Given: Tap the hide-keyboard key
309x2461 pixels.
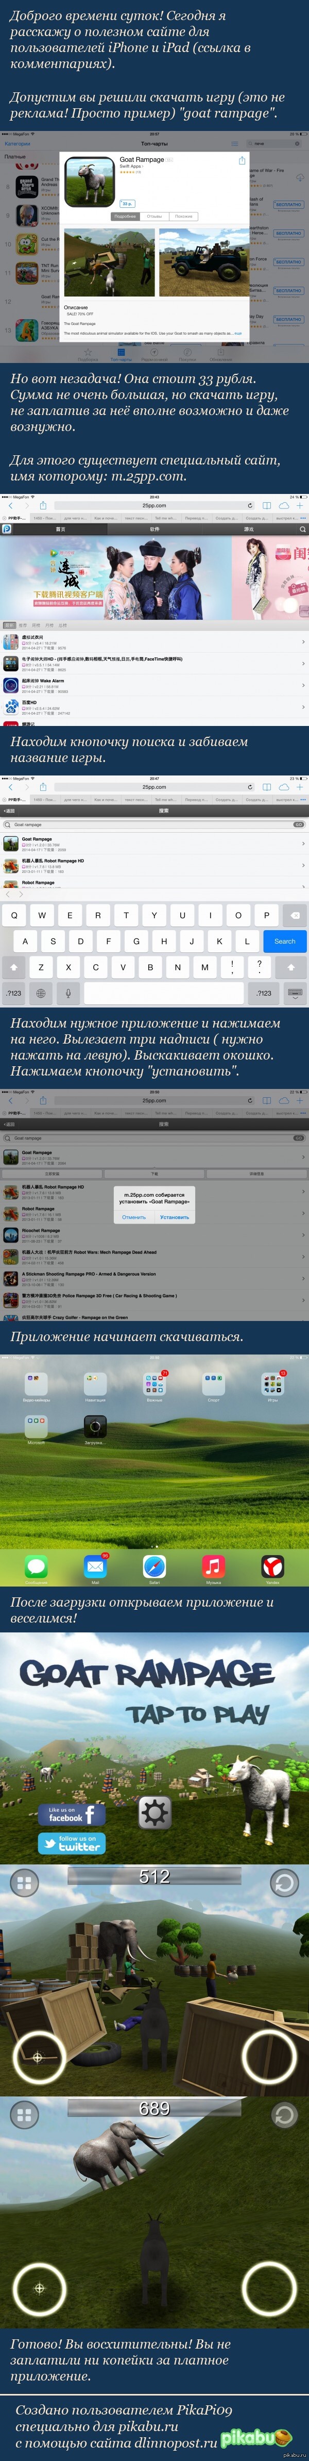Looking at the screenshot, I should click(x=295, y=993).
